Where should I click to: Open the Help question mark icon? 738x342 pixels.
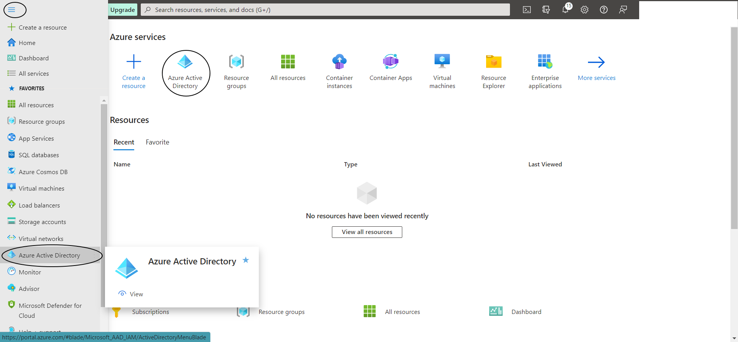point(604,10)
